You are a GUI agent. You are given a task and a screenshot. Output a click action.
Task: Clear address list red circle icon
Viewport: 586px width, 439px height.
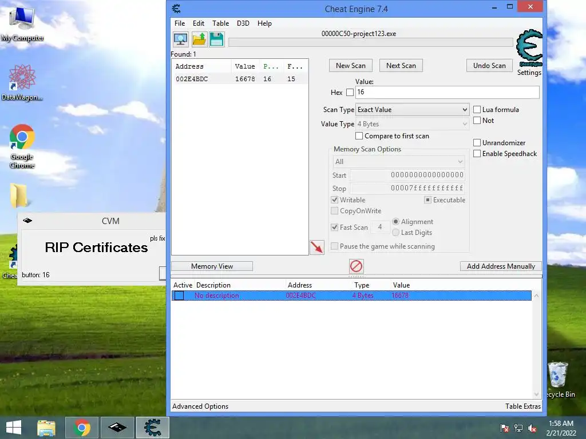tap(356, 266)
